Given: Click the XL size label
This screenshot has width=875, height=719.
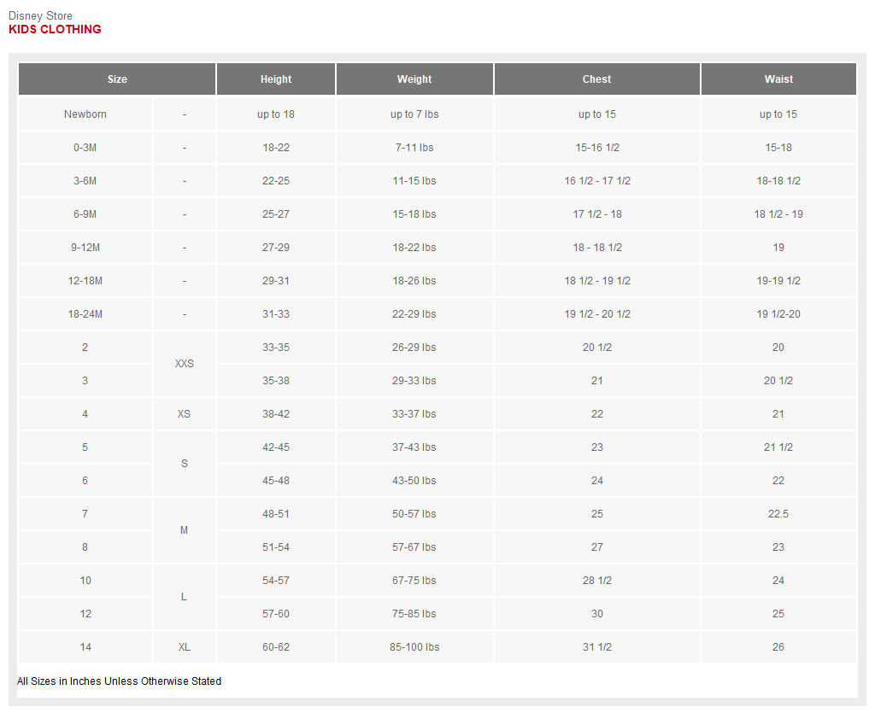Looking at the screenshot, I should click(184, 647).
